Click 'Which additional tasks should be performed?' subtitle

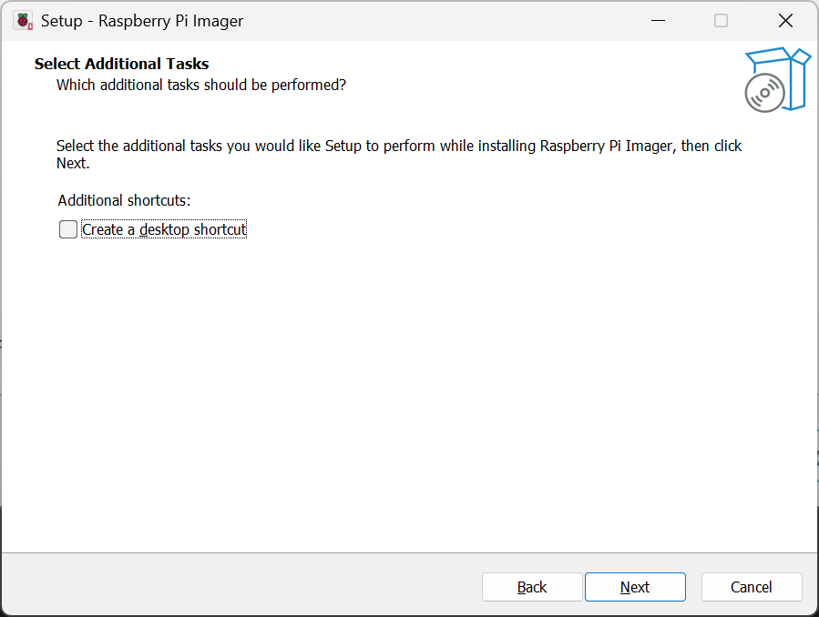point(201,85)
